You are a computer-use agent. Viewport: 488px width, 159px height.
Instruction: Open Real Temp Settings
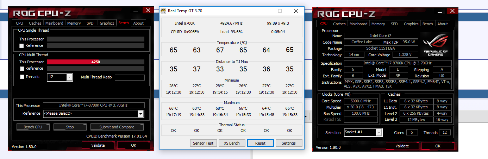tap(289, 143)
